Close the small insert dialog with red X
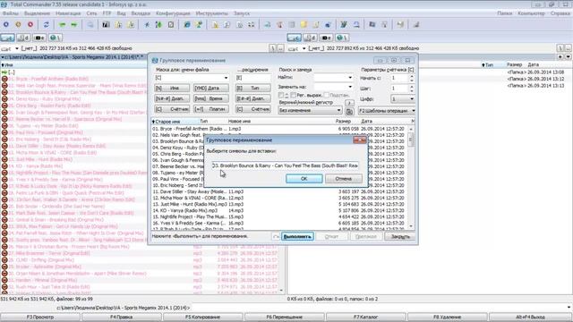573x322 pixels. click(x=360, y=140)
